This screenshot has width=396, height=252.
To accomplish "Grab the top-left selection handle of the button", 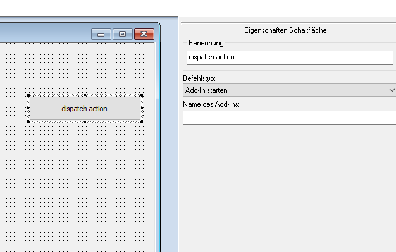I will click(x=28, y=95).
